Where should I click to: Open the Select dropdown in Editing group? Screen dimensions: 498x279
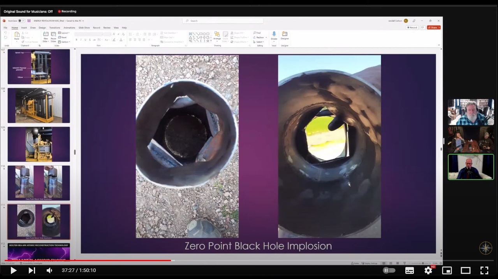tap(258, 42)
